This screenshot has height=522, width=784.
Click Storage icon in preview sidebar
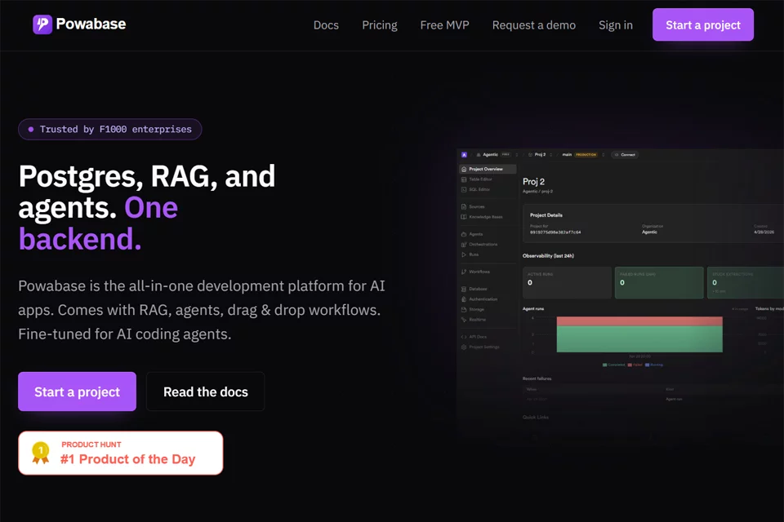[464, 310]
